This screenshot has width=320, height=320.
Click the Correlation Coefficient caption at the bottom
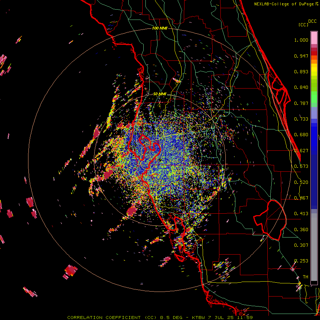160,318
